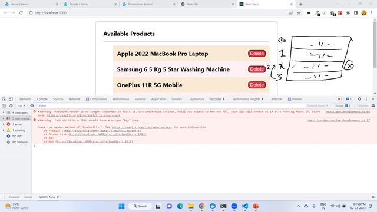This screenshot has width=377, height=212.
Task: Expand the unique key prop warning
Action: pos(38,120)
